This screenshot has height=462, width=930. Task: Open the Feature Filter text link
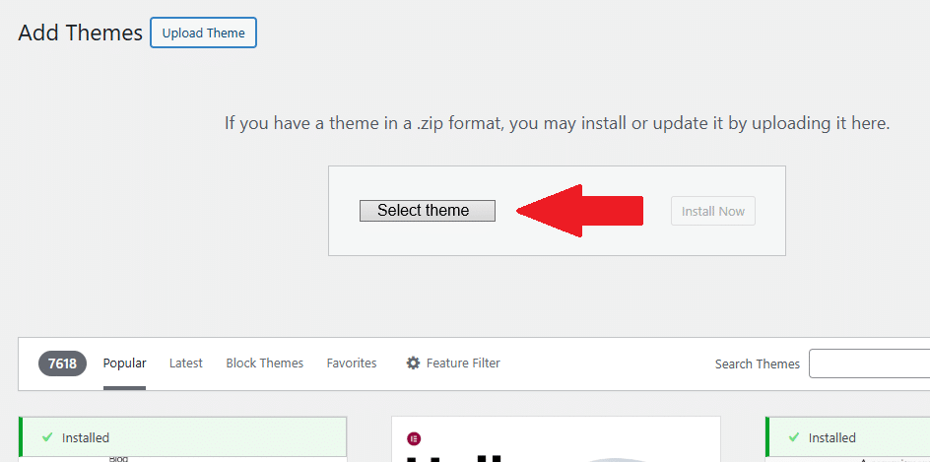463,363
